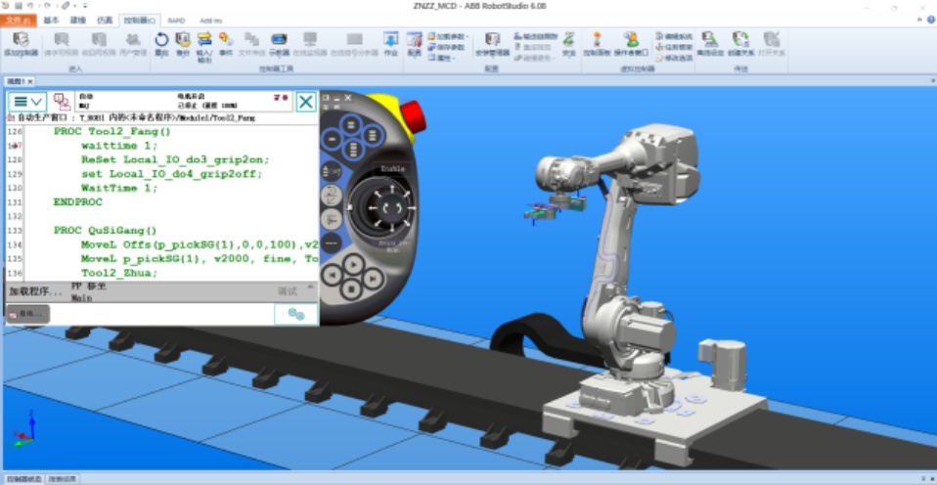Click the Events (事件) icon
Image resolution: width=937 pixels, height=485 pixels.
226,43
